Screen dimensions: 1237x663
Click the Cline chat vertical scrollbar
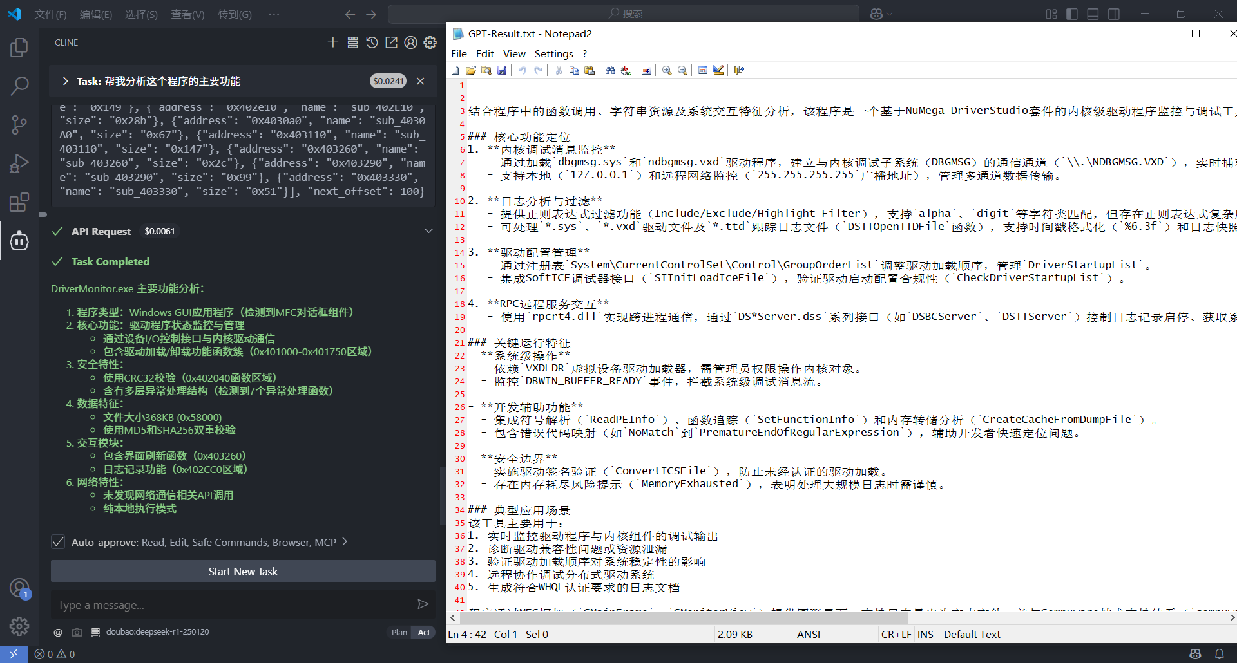441,496
